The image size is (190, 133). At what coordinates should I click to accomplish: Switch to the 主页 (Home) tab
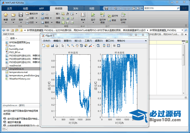pyautogui.click(x=10, y=9)
